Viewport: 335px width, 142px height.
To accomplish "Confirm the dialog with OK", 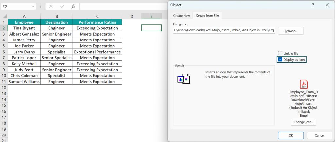I will [x=291, y=135].
